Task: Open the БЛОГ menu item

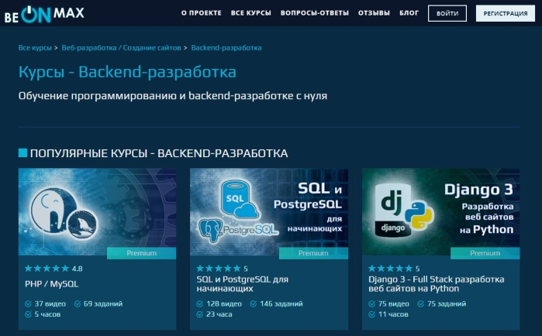Action: point(409,13)
